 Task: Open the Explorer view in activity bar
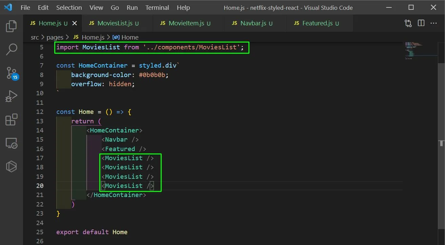11,26
